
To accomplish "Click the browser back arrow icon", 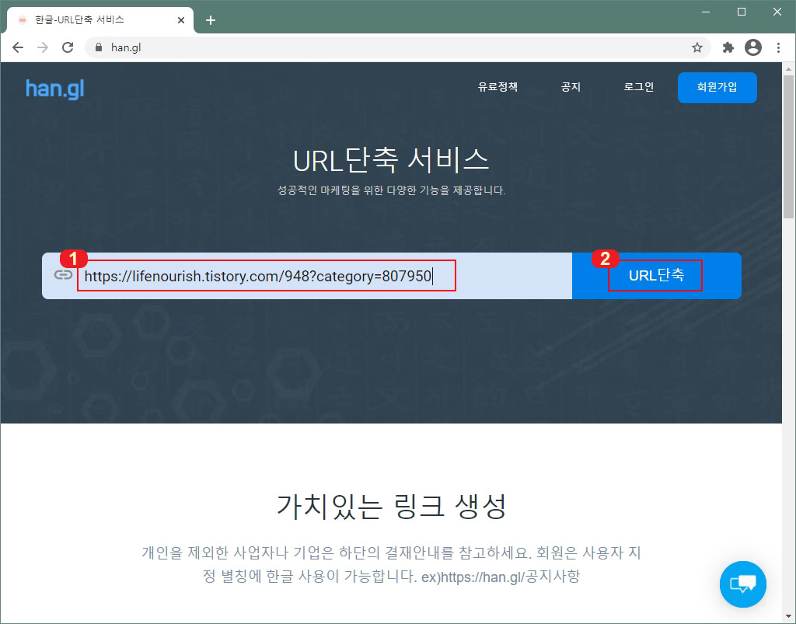I will coord(18,47).
